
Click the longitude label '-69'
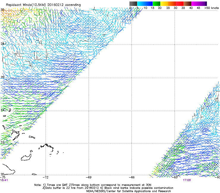tap(89, 177)
